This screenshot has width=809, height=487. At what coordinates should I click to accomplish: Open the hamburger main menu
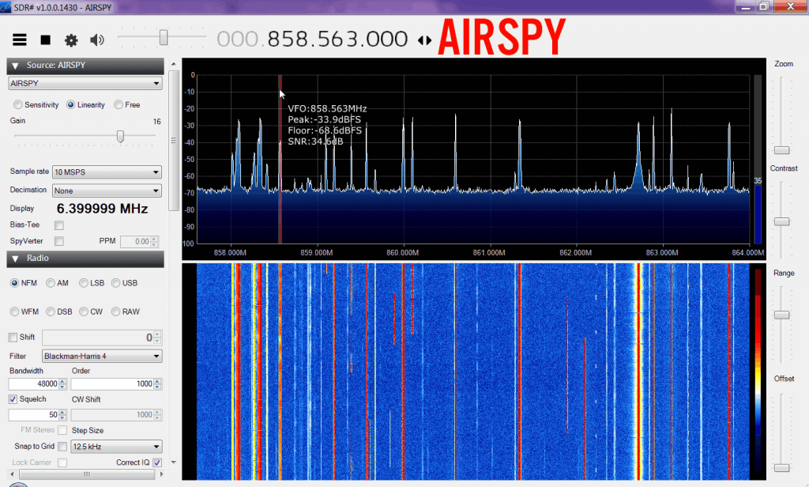[20, 40]
